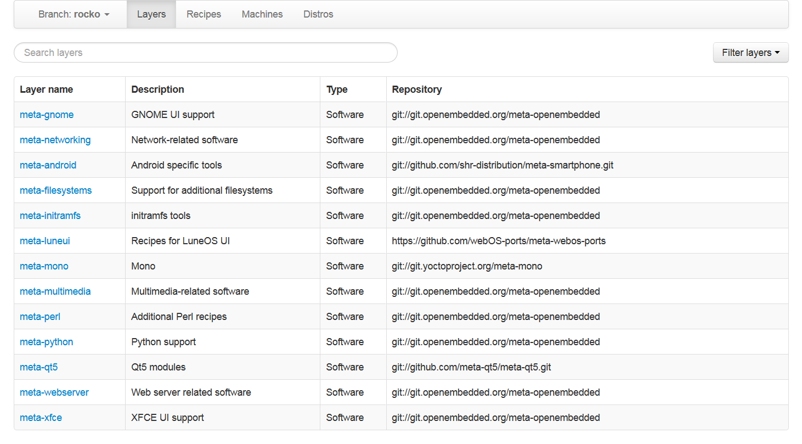Select the Mono description cell
The height and width of the screenshot is (444, 802).
tap(144, 266)
